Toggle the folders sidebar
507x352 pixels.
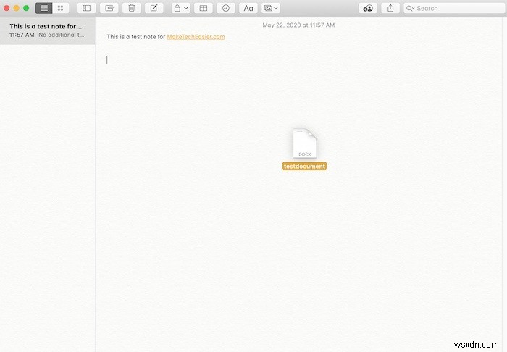click(x=87, y=8)
